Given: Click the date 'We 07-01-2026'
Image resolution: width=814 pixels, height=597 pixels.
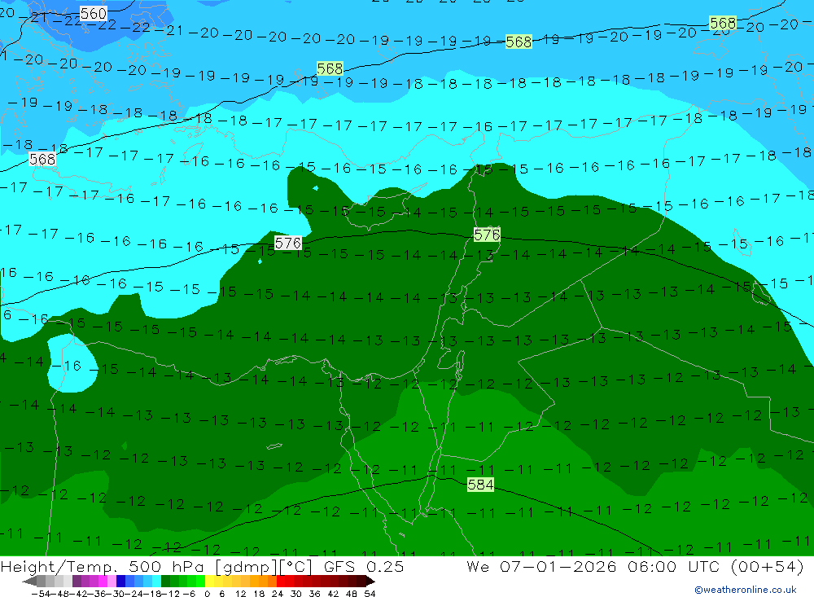Looking at the screenshot, I should point(541,566).
